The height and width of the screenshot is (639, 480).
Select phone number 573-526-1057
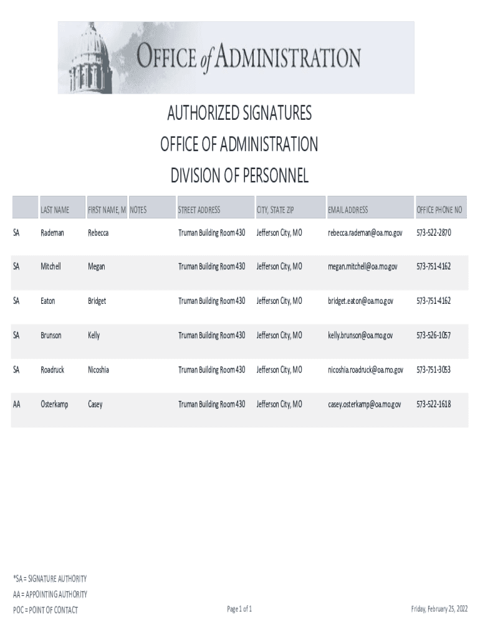point(433,336)
